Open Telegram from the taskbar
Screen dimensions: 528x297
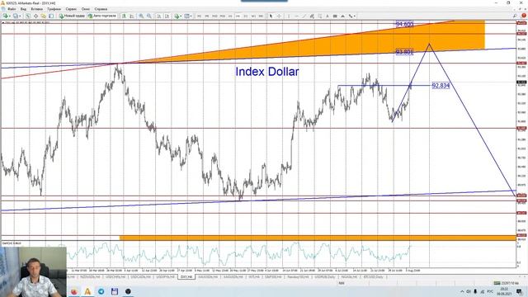(101, 291)
